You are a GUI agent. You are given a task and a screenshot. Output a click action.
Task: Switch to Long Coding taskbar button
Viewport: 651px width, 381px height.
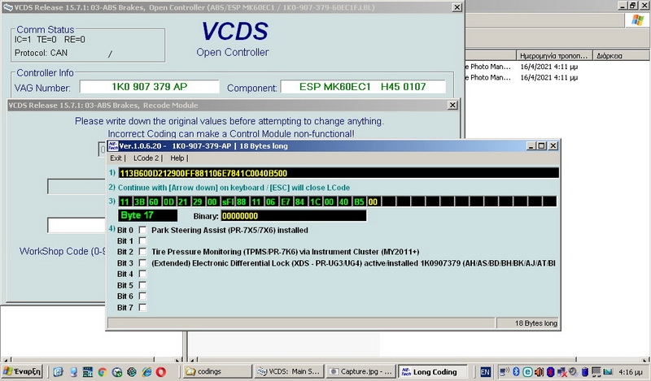[432, 371]
